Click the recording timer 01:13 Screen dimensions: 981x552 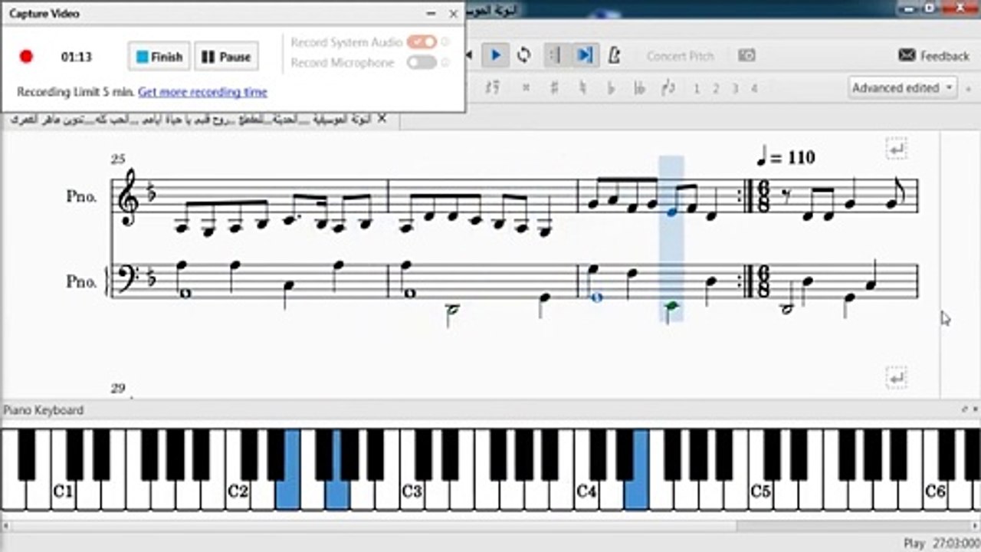point(77,57)
